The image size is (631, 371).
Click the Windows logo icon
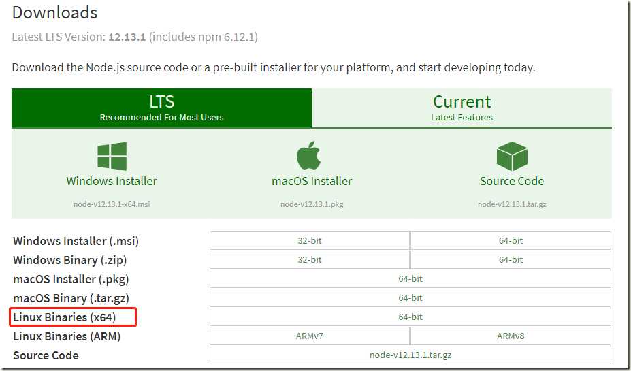112,156
